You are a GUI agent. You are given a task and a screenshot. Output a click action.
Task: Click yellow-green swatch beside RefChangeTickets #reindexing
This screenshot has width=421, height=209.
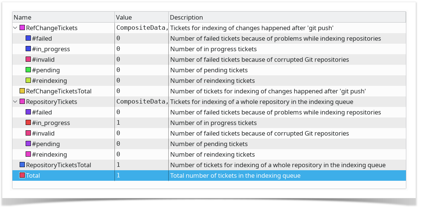28,80
